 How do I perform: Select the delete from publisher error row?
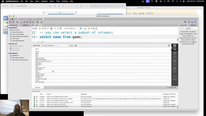pyautogui.click(x=104, y=99)
